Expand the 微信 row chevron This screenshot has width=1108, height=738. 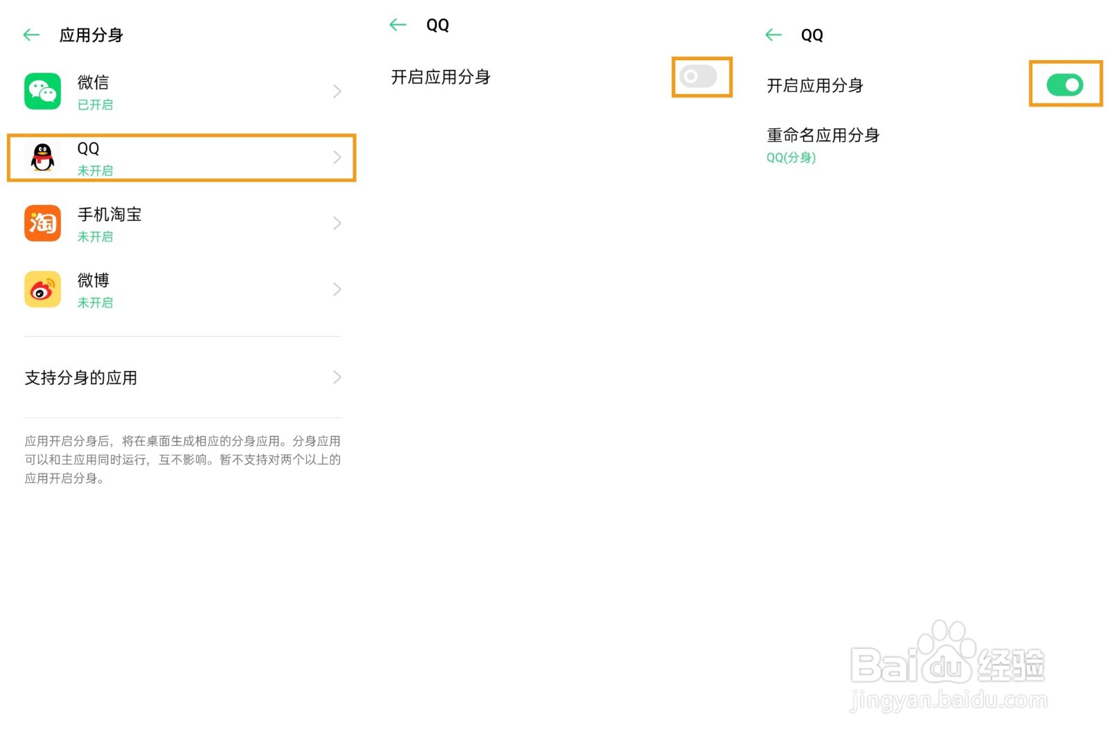337,91
